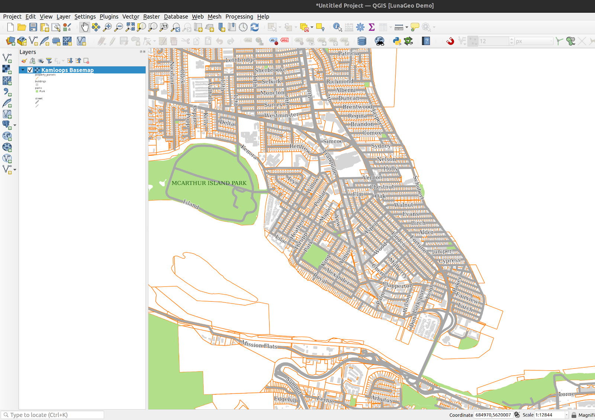Click Remove Layer in the Layers panel

(x=86, y=61)
